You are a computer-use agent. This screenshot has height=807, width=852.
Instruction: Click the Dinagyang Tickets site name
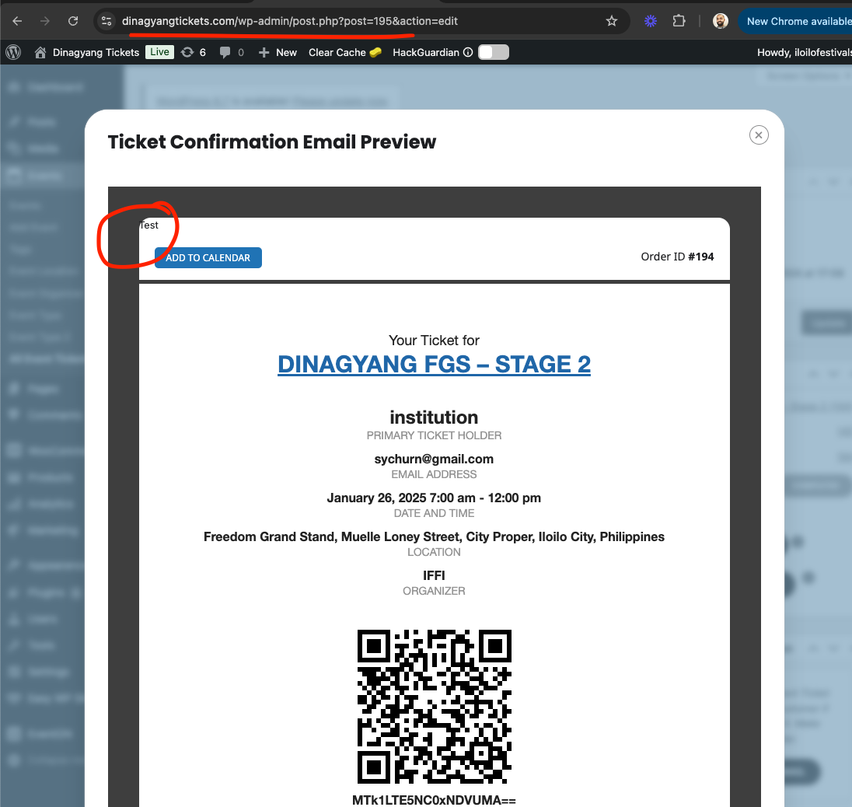point(96,52)
